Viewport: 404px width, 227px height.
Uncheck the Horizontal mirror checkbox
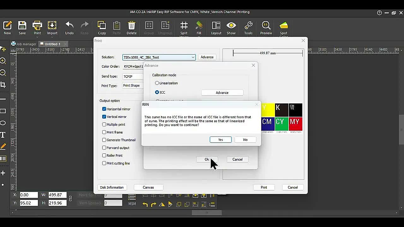[x=104, y=109]
